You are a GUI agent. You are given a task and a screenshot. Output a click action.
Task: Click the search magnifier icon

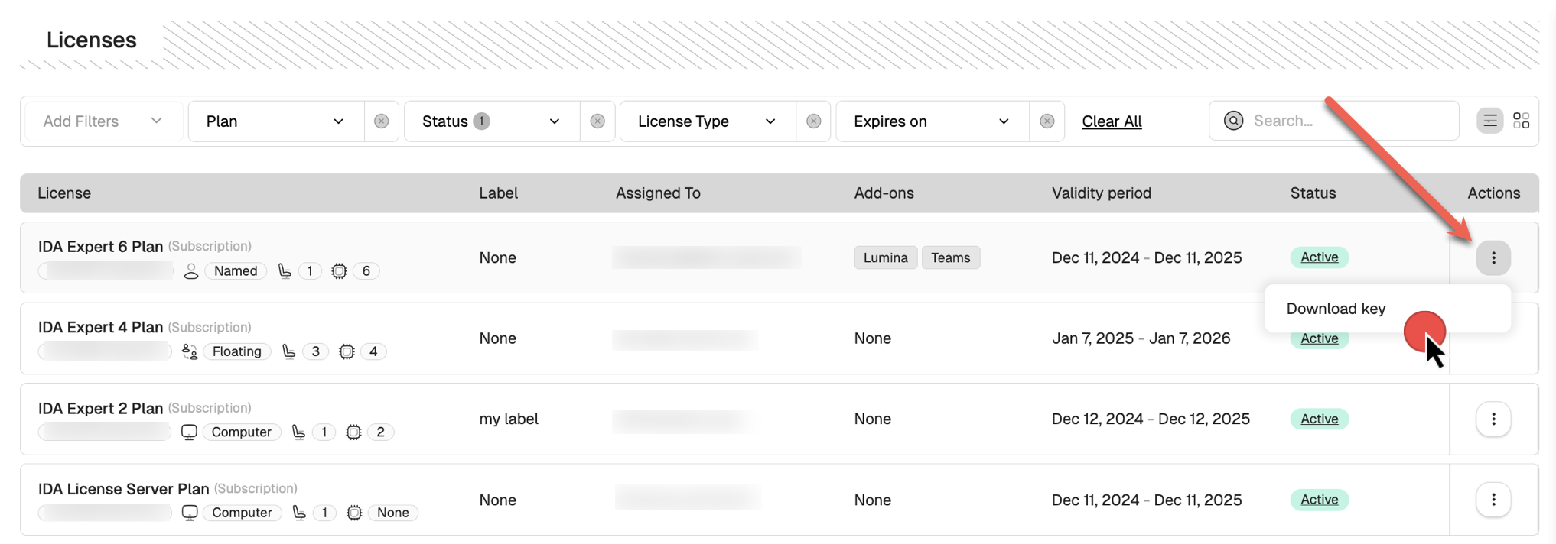(x=1233, y=121)
